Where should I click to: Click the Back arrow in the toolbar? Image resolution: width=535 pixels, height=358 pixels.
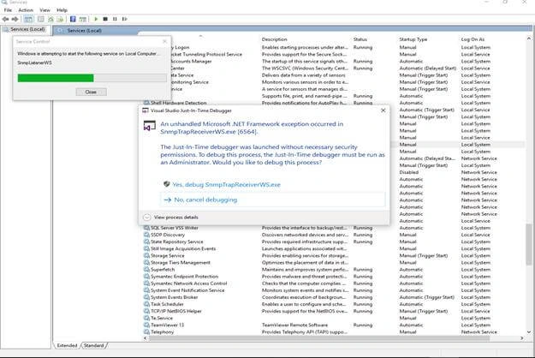[5, 19]
